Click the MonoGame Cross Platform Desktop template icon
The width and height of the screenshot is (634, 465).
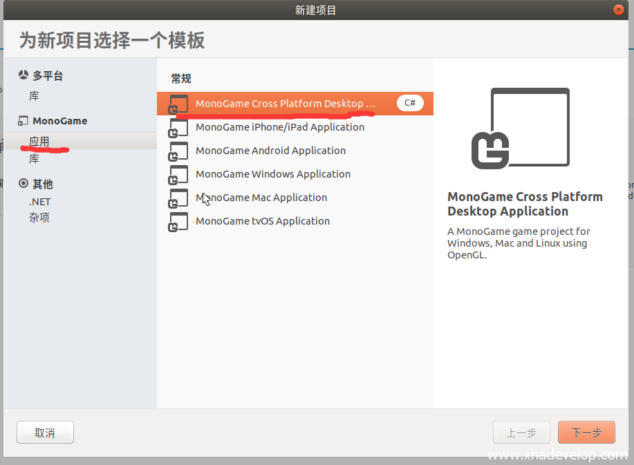(x=179, y=104)
